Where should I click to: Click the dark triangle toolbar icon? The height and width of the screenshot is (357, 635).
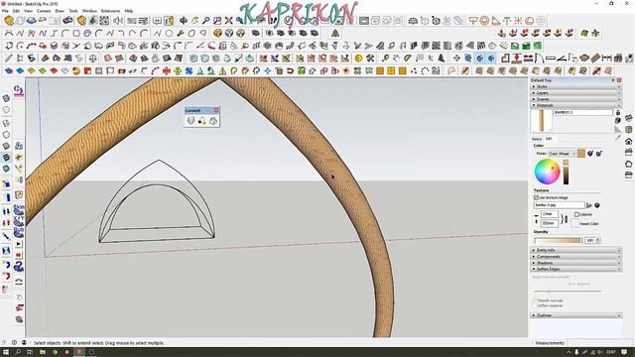pyautogui.click(x=335, y=33)
